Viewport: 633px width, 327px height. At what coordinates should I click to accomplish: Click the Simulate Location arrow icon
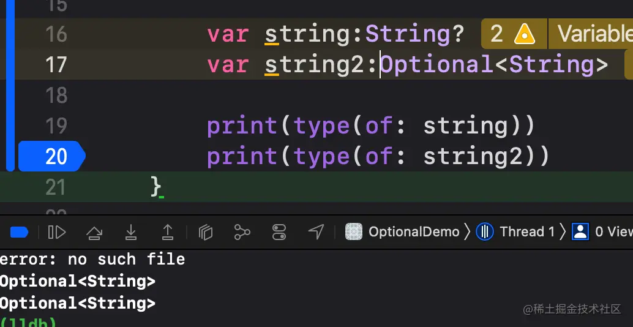coord(316,231)
